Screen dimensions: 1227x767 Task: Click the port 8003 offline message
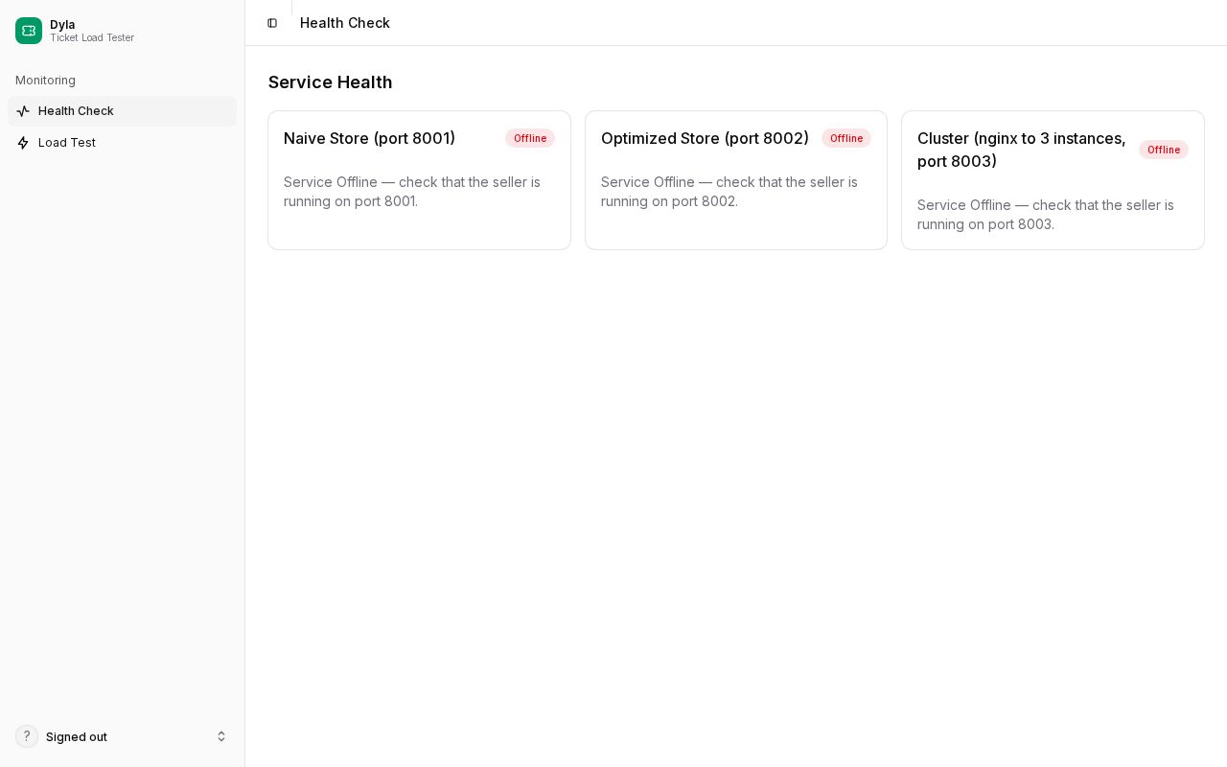1046,215
